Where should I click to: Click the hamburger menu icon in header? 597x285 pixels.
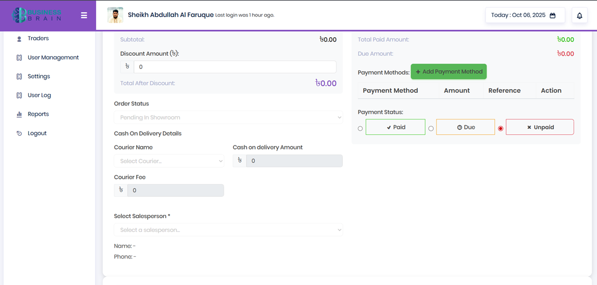tap(84, 15)
